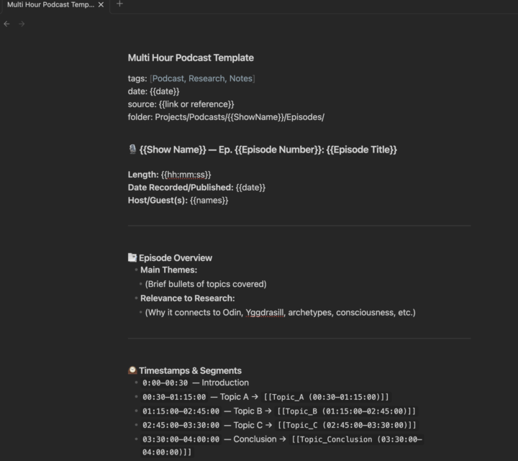
Task: Open the Topic_A wiki link
Action: 328,397
